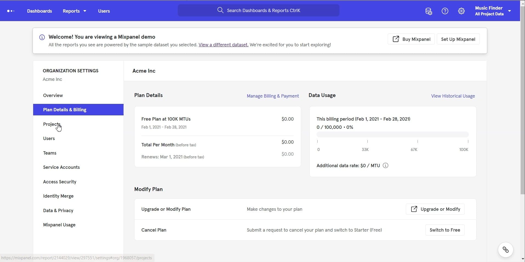Click the external-link icon on Buy Mixpanel
Viewport: 525px width, 262px height.
click(x=396, y=39)
